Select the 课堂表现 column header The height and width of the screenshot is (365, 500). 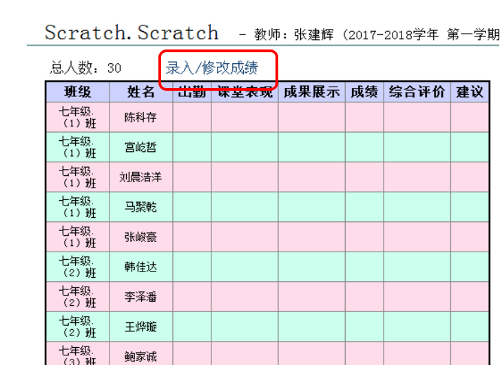pos(244,92)
